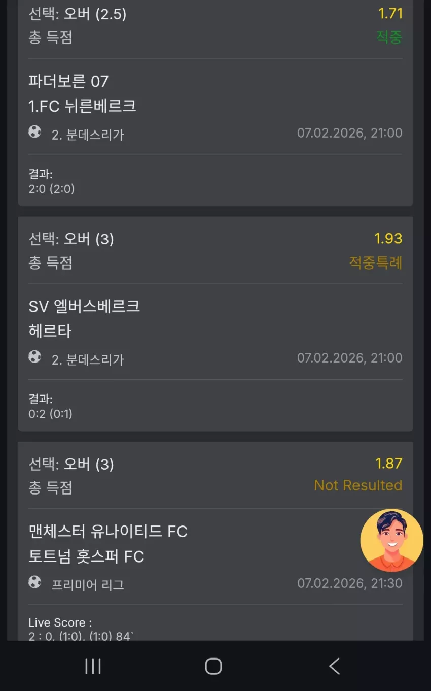Open the SV 엘버스베르크 match entry
Screen dimensions: 431x691
[84, 306]
